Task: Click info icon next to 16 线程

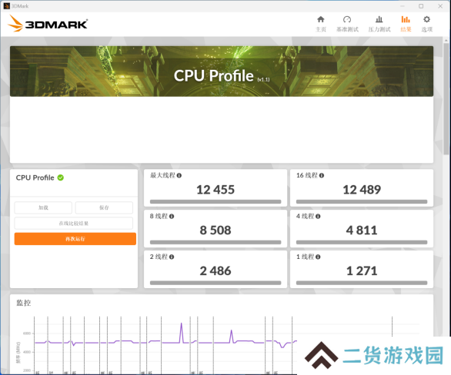Action: coord(322,175)
